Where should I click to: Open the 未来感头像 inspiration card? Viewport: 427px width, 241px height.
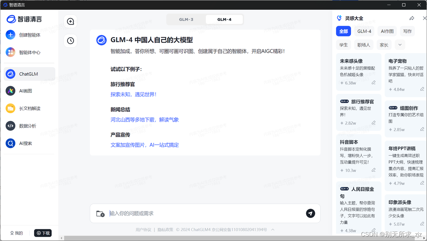coord(359,72)
